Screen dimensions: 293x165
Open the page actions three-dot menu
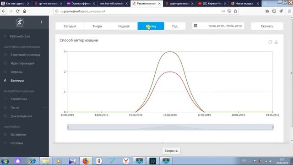223,11
